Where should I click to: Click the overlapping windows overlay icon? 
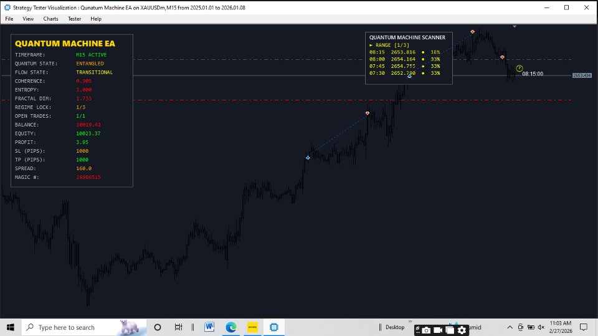tap(450, 330)
